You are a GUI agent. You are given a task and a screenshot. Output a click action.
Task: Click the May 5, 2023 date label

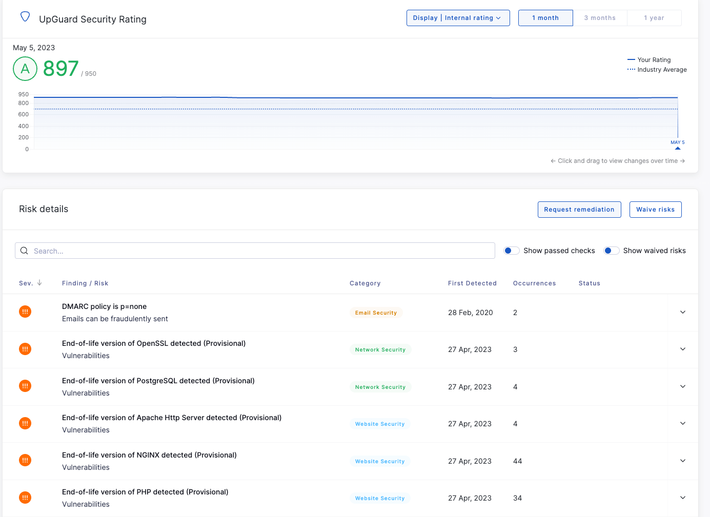34,48
